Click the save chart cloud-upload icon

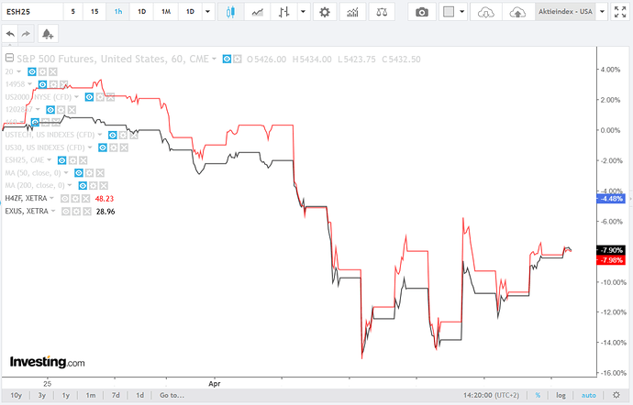tap(517, 12)
